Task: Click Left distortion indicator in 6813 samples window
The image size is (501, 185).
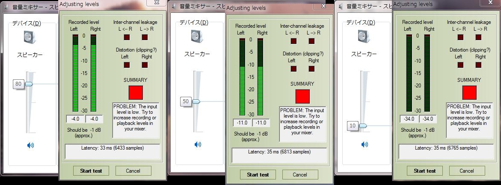Action: 293,69
